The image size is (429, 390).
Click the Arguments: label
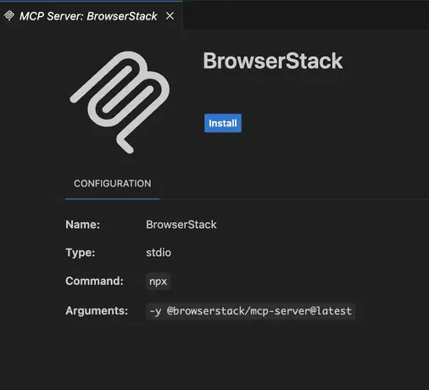click(97, 311)
